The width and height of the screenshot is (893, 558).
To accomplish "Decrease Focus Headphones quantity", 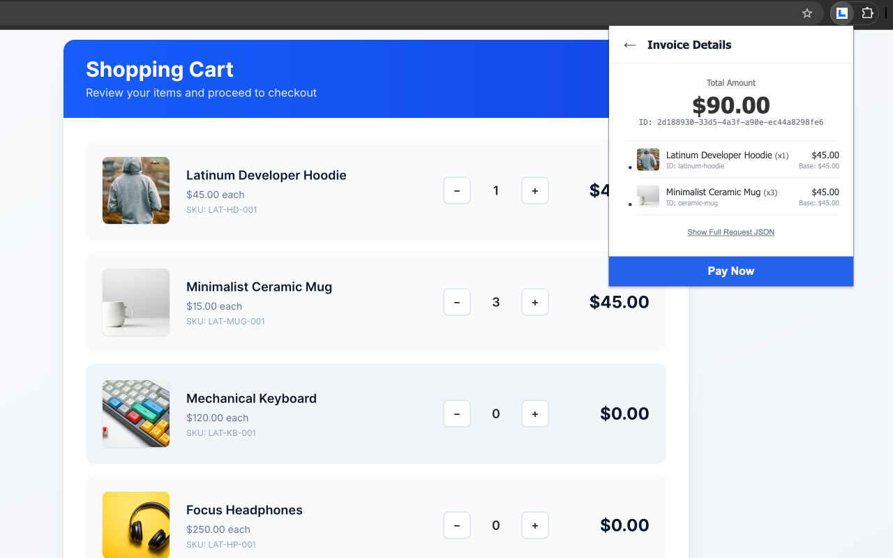I will [x=457, y=525].
